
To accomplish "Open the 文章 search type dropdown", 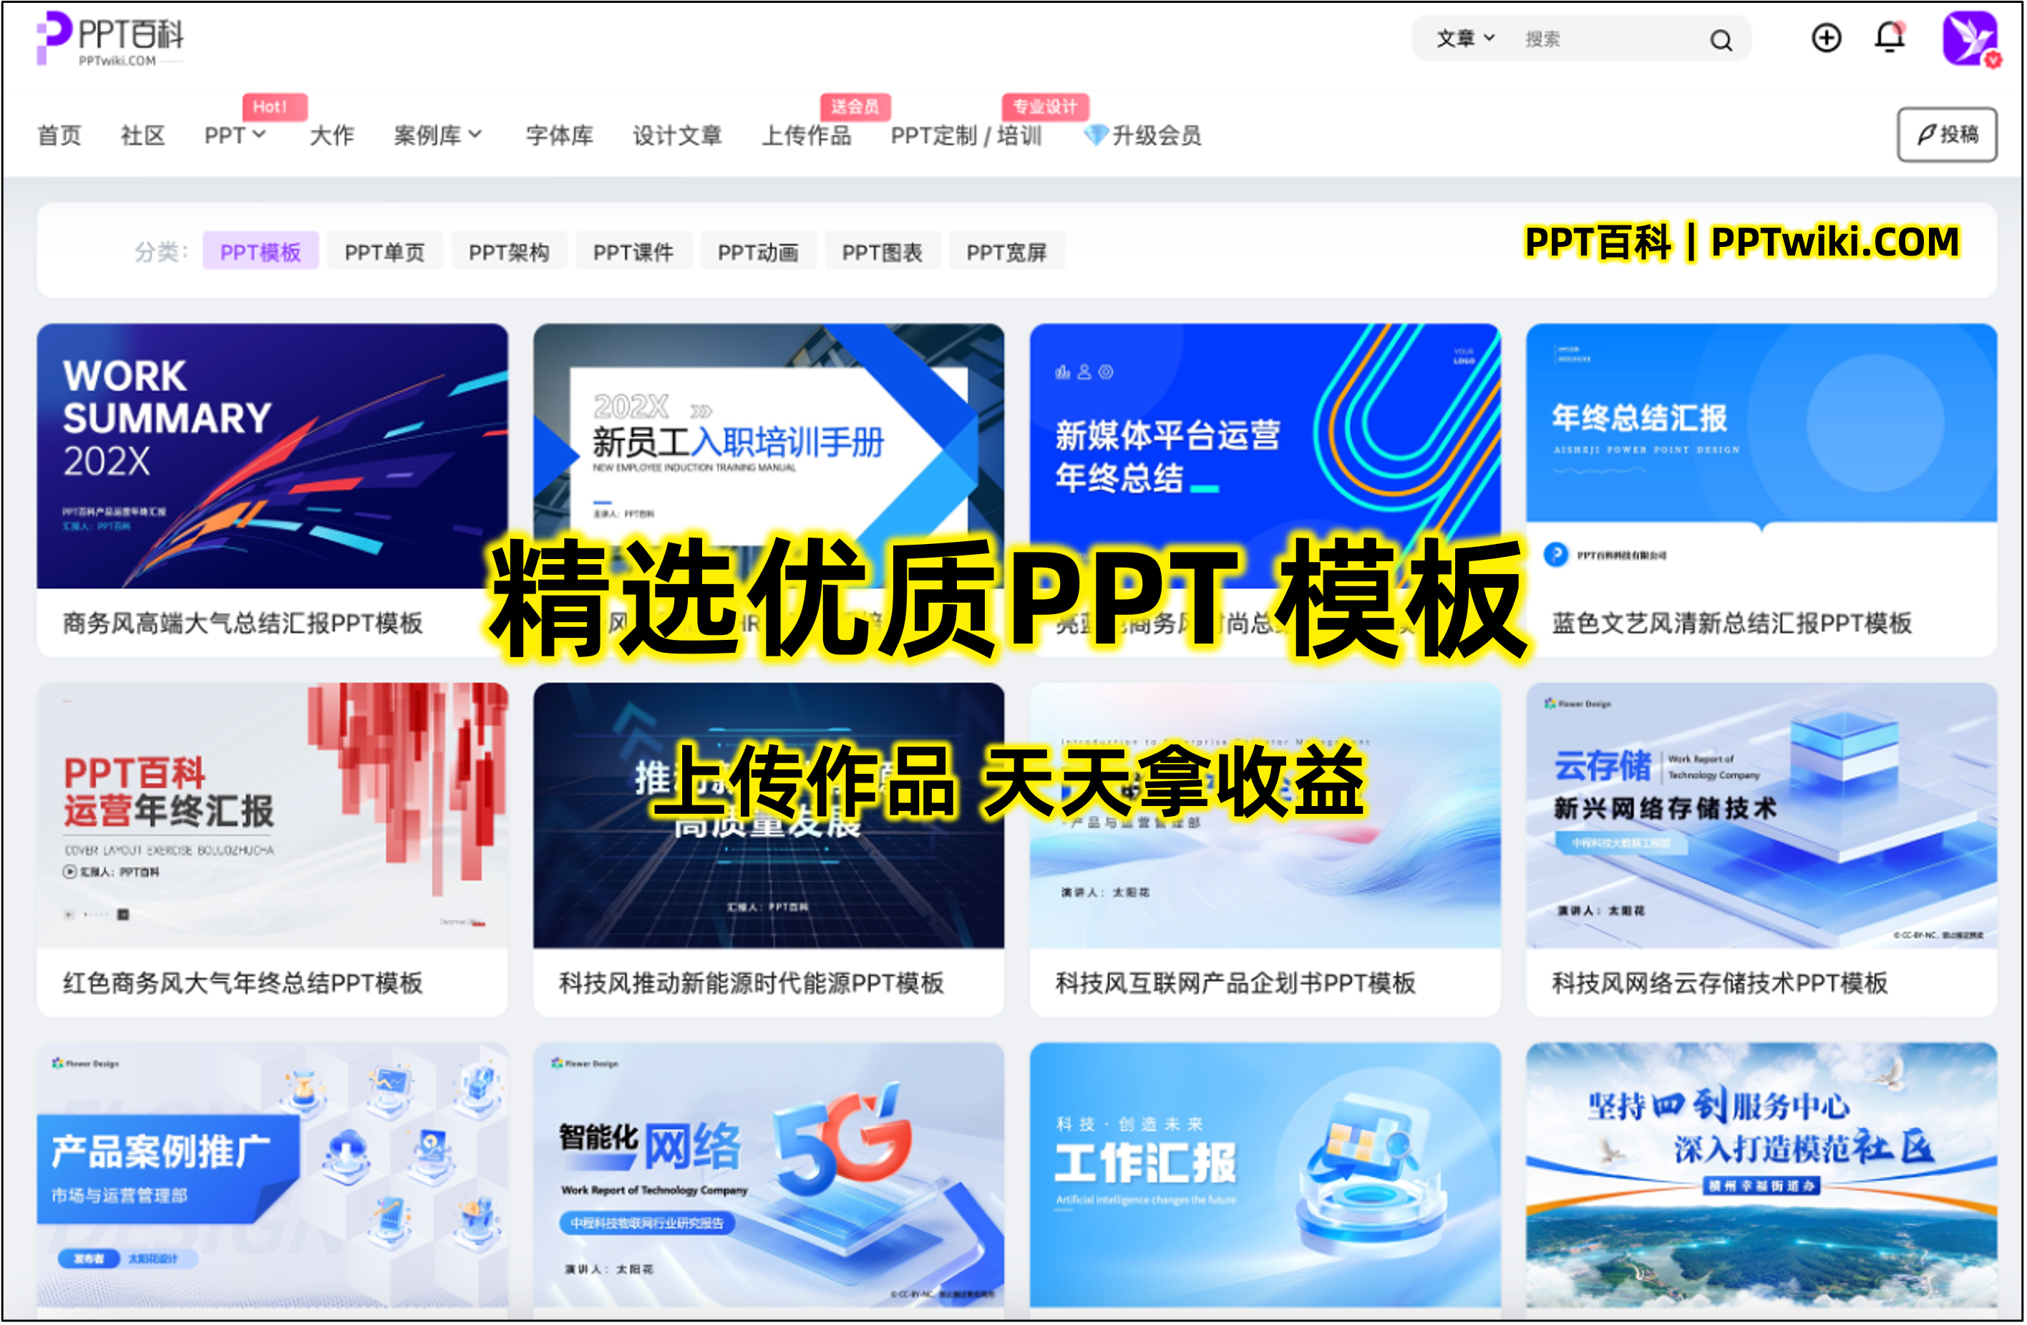I will pos(1466,39).
